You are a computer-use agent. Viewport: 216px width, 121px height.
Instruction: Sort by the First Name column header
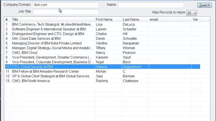(x=104, y=19)
